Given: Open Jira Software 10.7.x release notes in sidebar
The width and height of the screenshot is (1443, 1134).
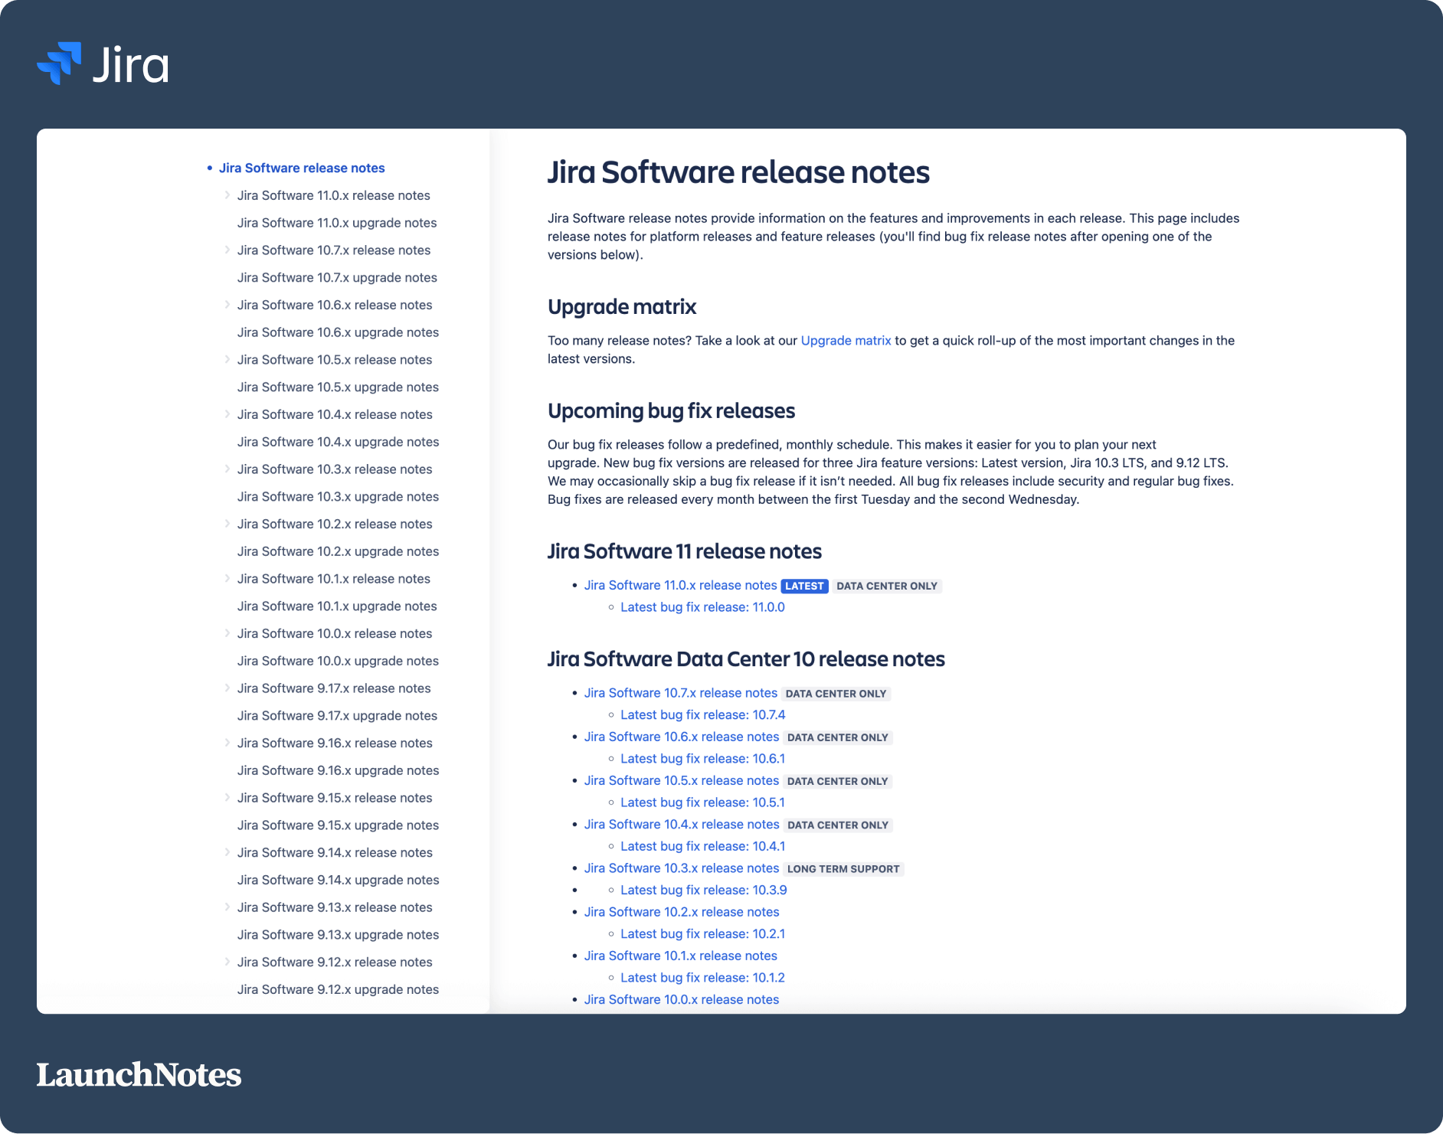Looking at the screenshot, I should pos(334,250).
